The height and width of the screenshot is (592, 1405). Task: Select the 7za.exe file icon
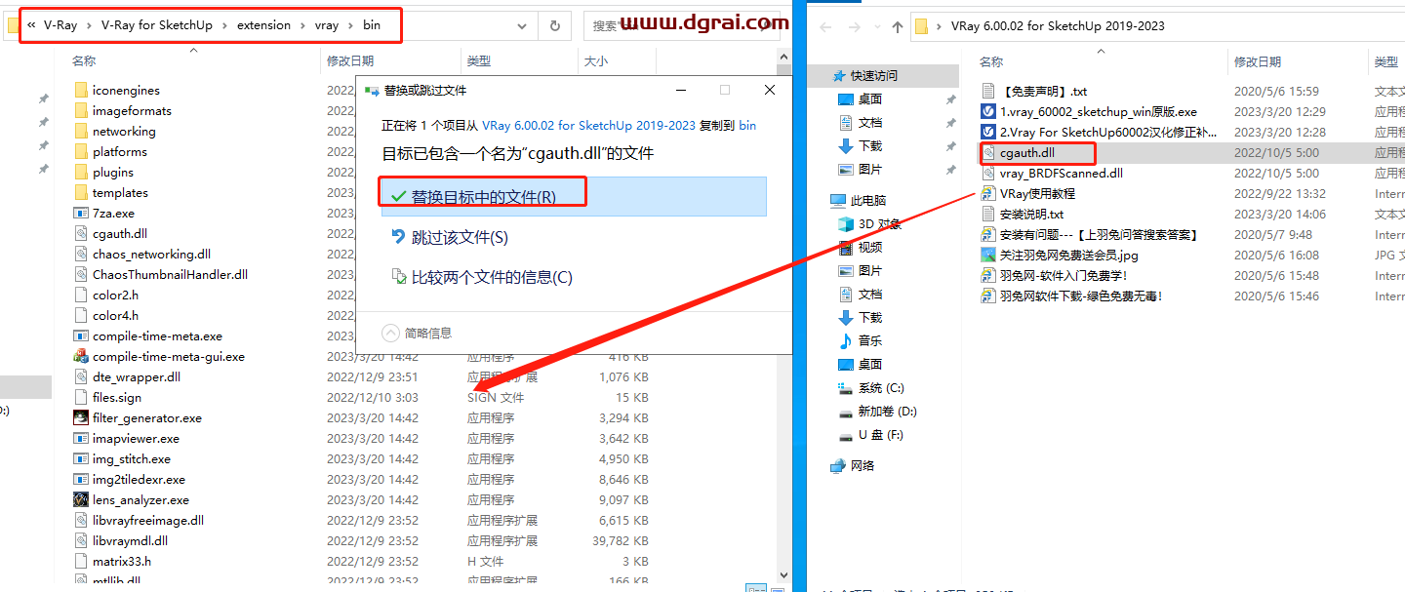pos(81,213)
